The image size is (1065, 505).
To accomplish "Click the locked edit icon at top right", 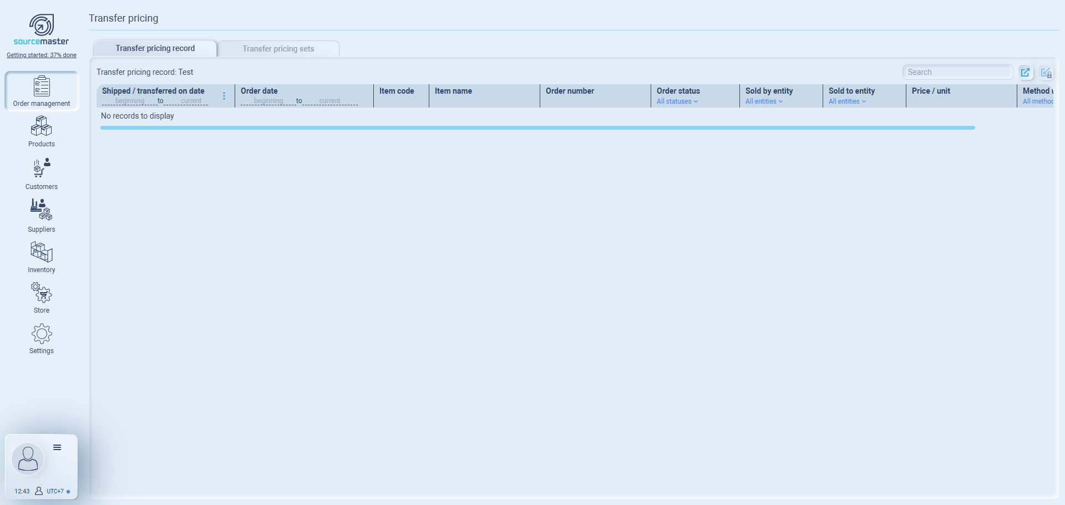I will coord(1046,73).
